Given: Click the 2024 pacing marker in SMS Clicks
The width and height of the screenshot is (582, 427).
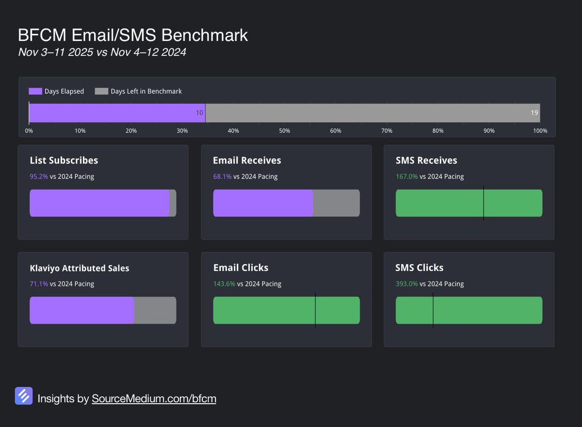Looking at the screenshot, I should [x=433, y=310].
